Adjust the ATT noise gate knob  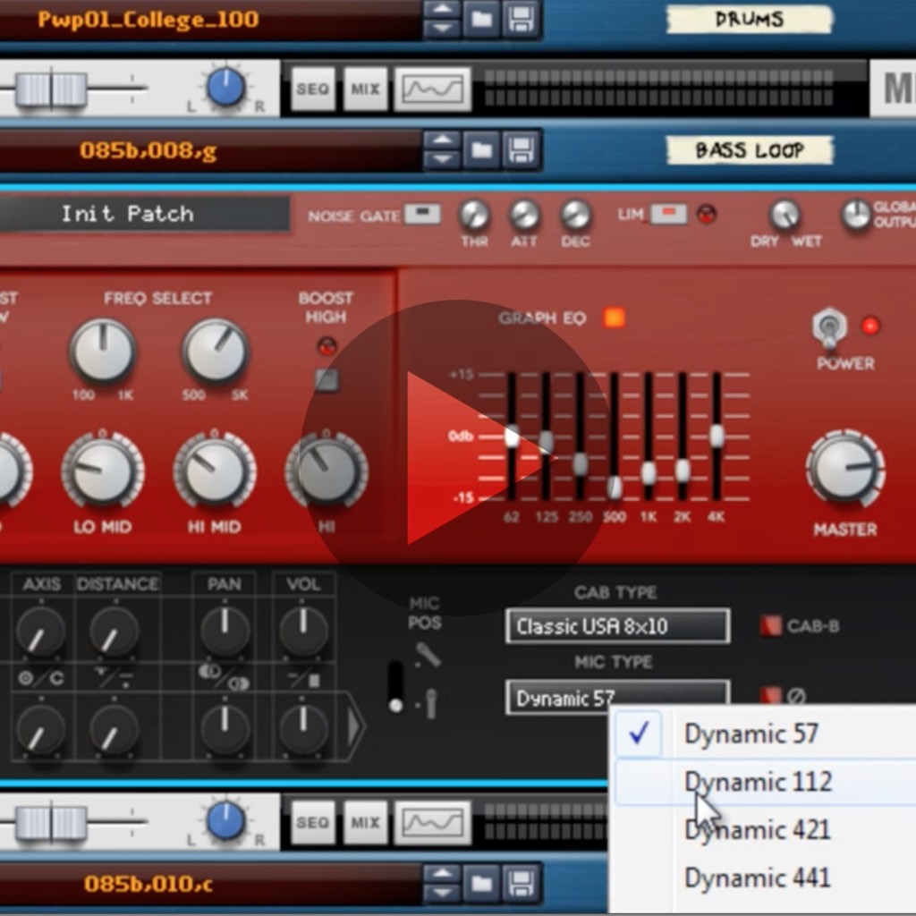(x=524, y=215)
